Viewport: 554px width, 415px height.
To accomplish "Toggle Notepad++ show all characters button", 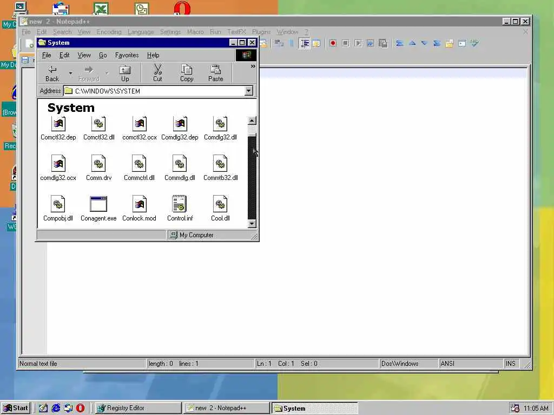I will coord(292,43).
